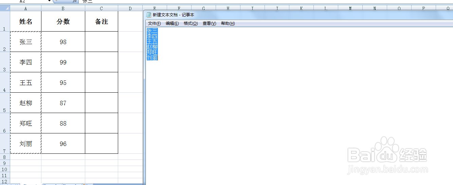Viewport: 453px width, 185px height.
Task: Open the 编辑(E) menu in Notepad
Action: (x=172, y=23)
